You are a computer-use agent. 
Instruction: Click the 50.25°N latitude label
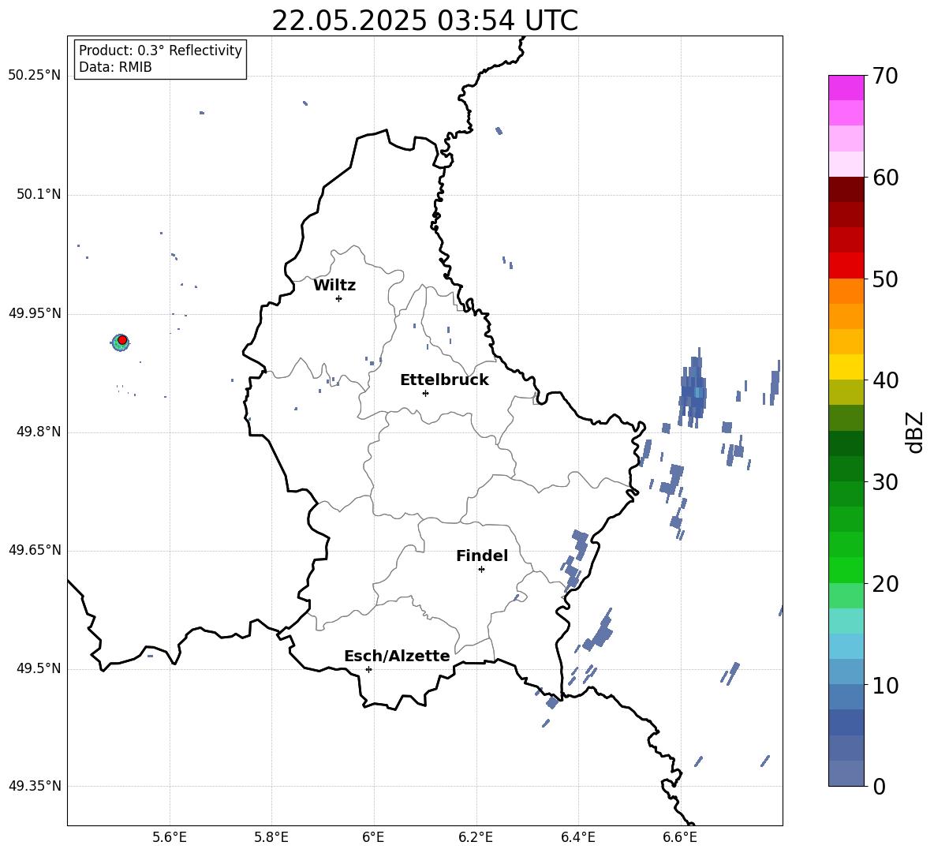point(35,76)
